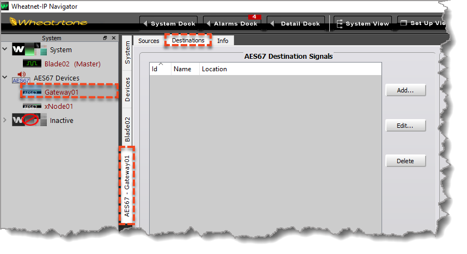Viewport: 467px width, 254px height.
Task: Switch to the Sources tab
Action: point(149,41)
